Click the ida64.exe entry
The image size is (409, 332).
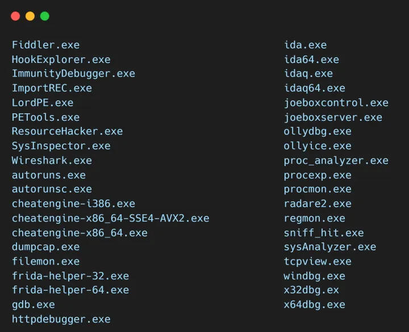pyautogui.click(x=311, y=59)
